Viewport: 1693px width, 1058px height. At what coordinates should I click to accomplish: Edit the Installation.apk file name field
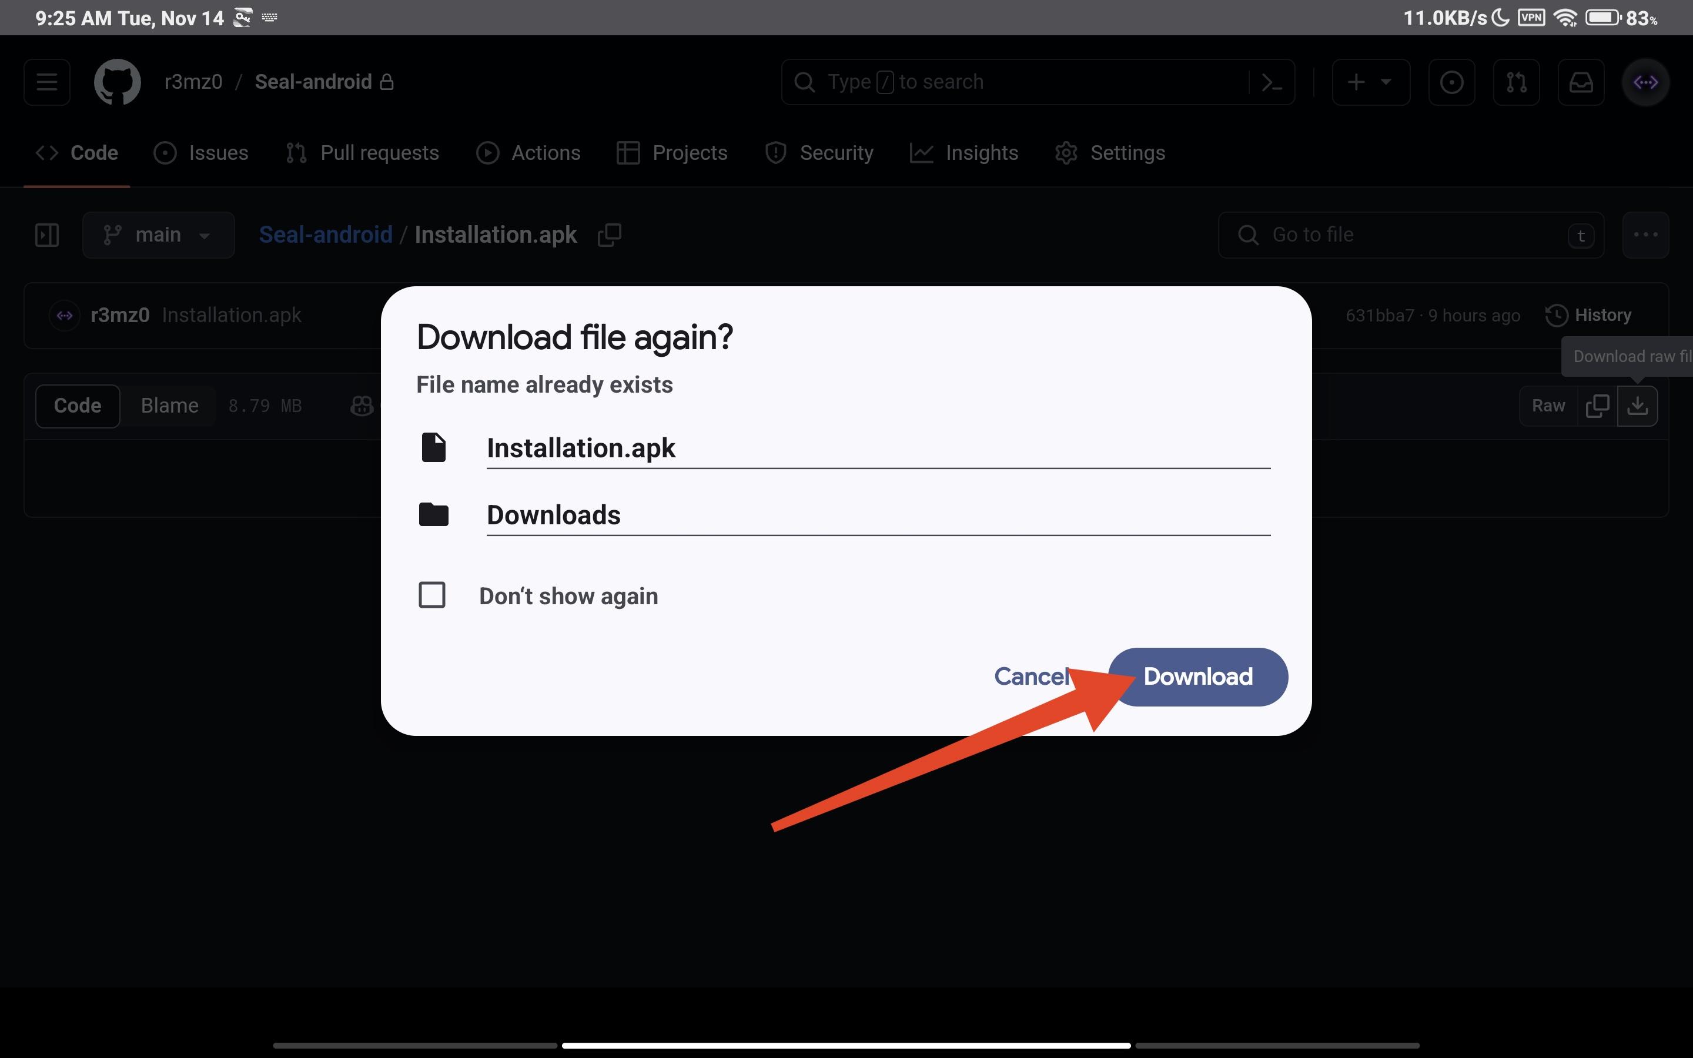tap(878, 448)
